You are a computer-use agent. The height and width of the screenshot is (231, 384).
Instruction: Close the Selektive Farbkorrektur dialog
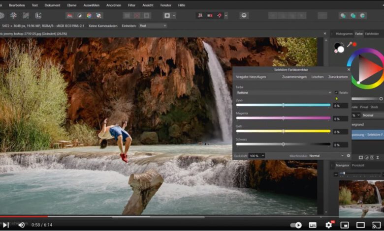348,70
